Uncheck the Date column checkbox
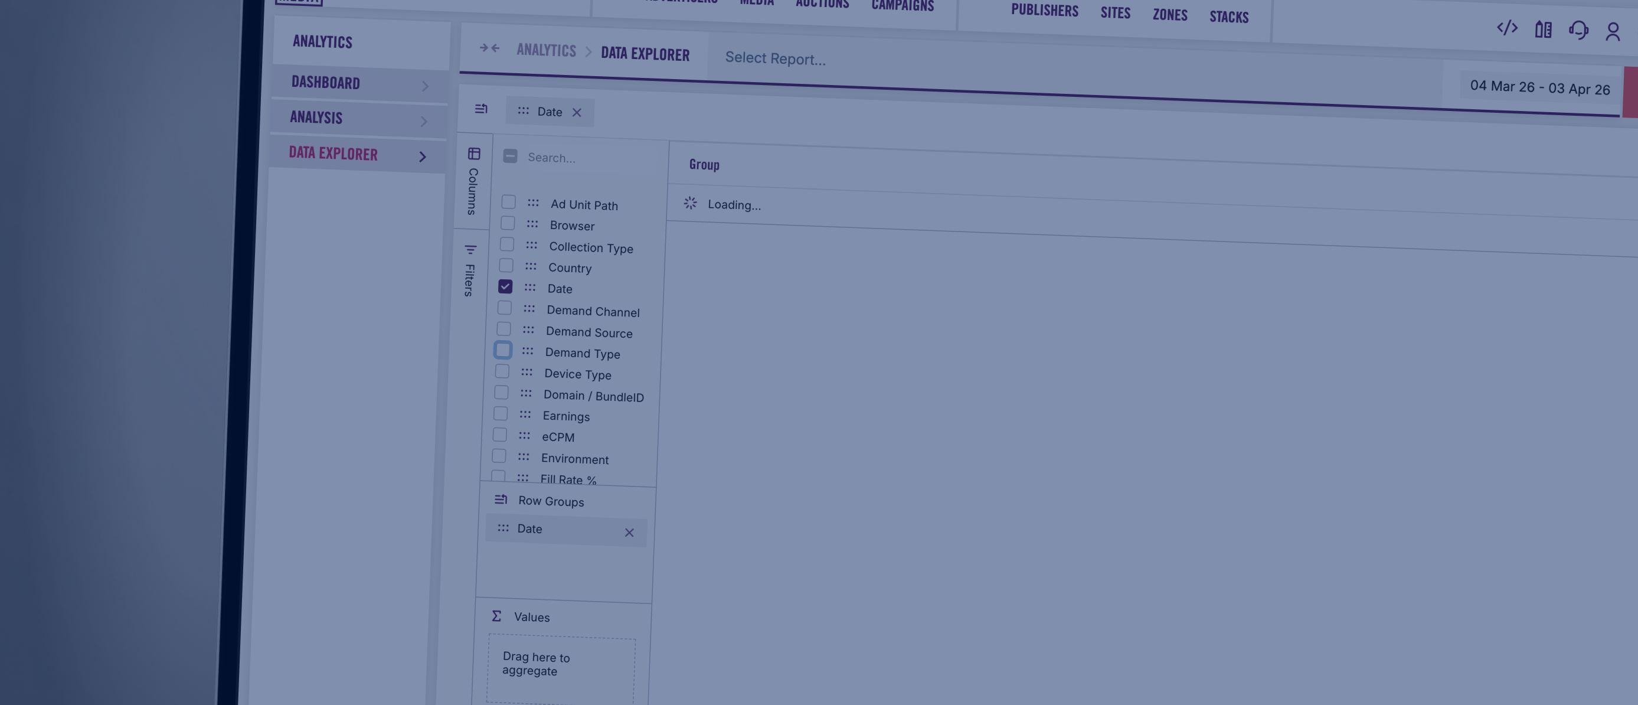Viewport: 1638px width, 705px height. click(x=505, y=287)
